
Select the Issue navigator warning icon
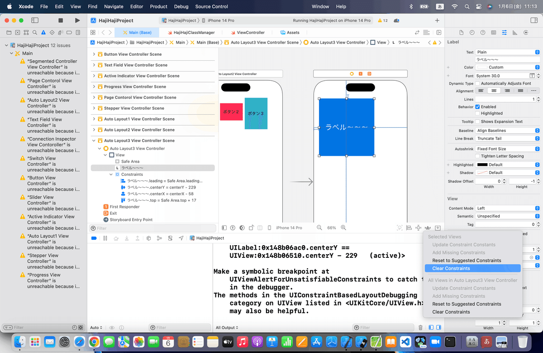43,33
